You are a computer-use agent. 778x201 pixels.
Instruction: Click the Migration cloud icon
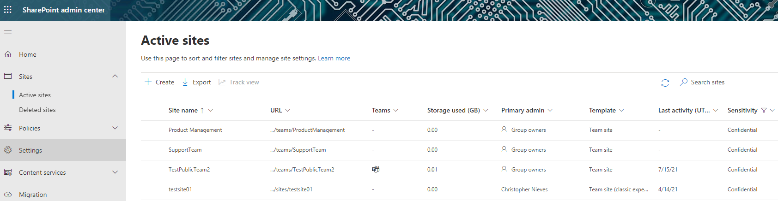[x=8, y=195]
